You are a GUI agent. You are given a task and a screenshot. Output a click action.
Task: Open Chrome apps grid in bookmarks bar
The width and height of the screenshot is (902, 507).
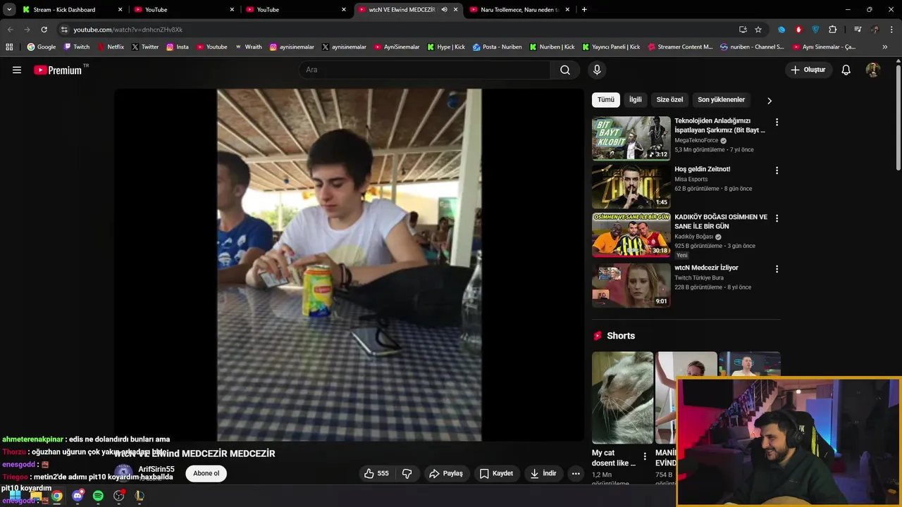(9, 47)
